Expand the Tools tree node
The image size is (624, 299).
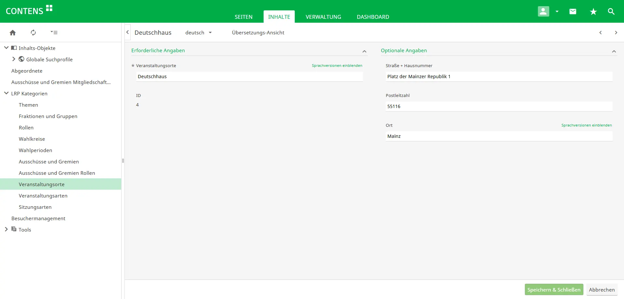(x=6, y=229)
